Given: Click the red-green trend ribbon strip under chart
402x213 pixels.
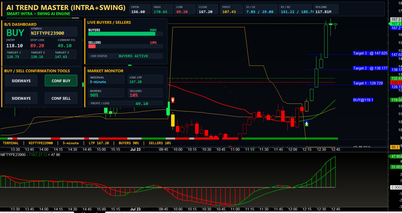Looking at the screenshot, I should pyautogui.click(x=169, y=138).
